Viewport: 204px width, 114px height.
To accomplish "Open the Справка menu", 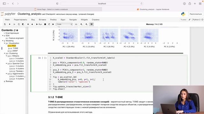I will [96, 20].
